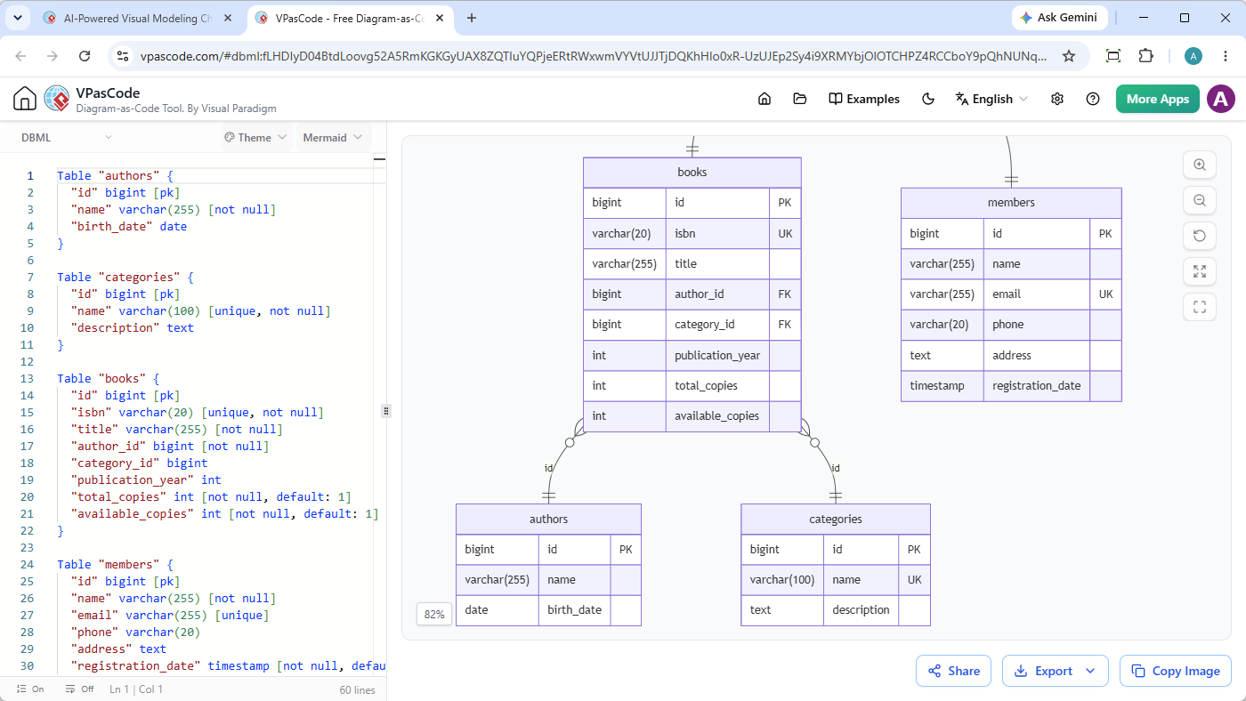Focus the address bar URL field
Screen dimensions: 1246x701
(594, 56)
